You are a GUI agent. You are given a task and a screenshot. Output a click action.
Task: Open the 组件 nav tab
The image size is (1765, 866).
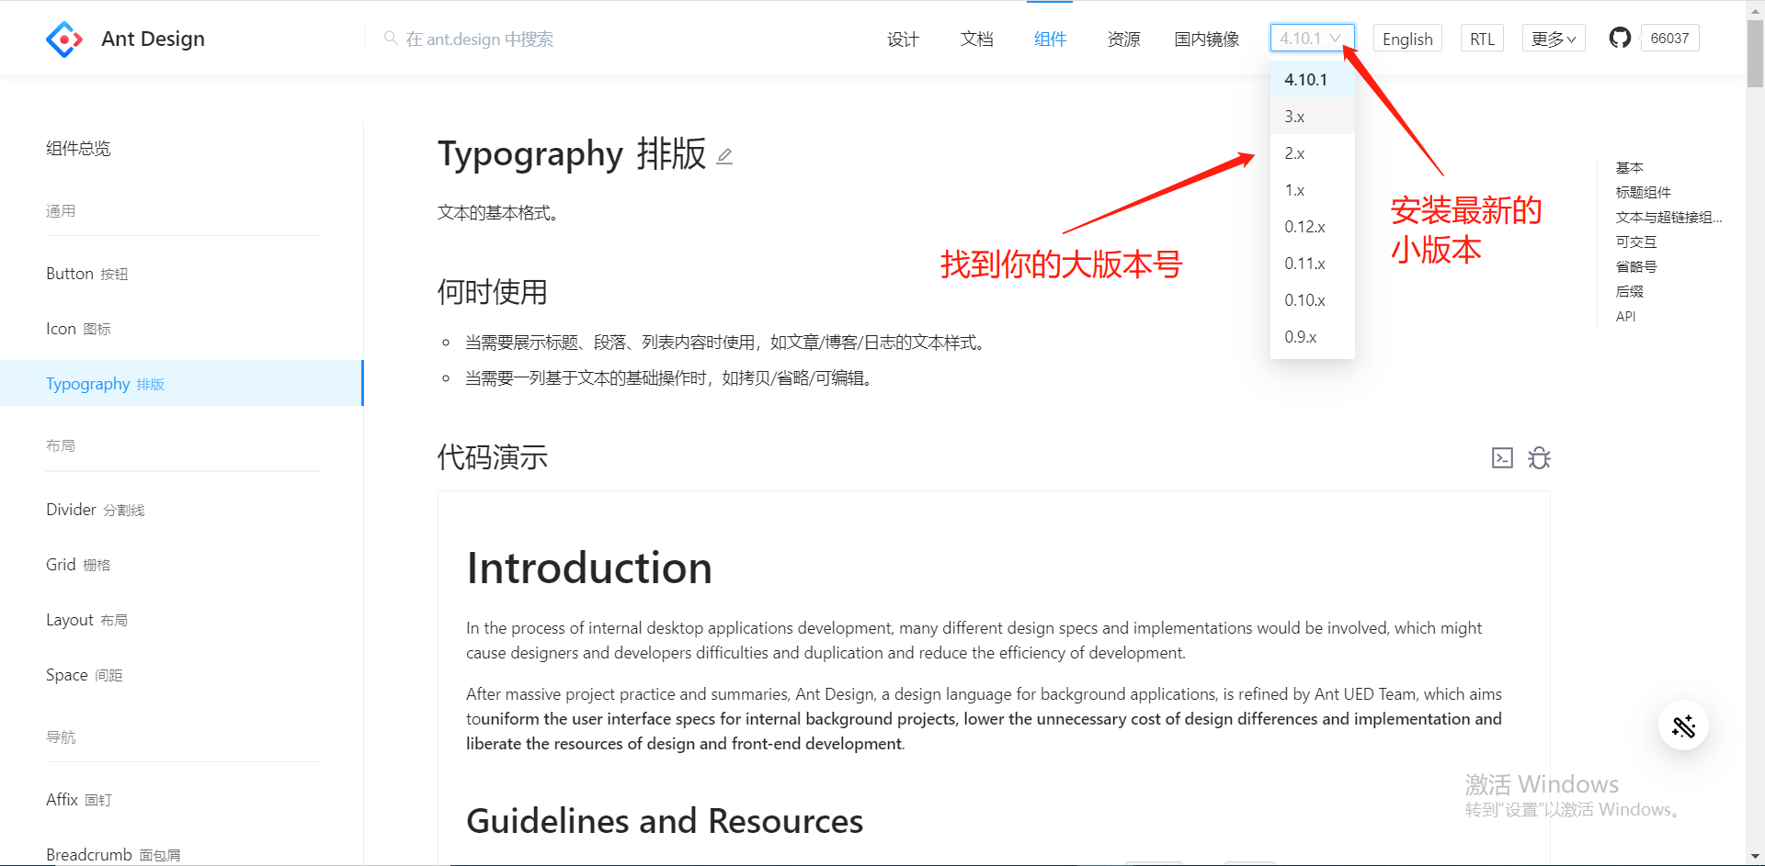[1050, 39]
